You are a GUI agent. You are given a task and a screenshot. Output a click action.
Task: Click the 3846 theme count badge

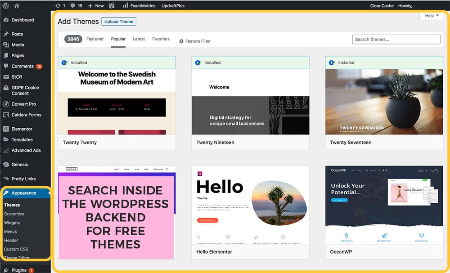pos(73,39)
